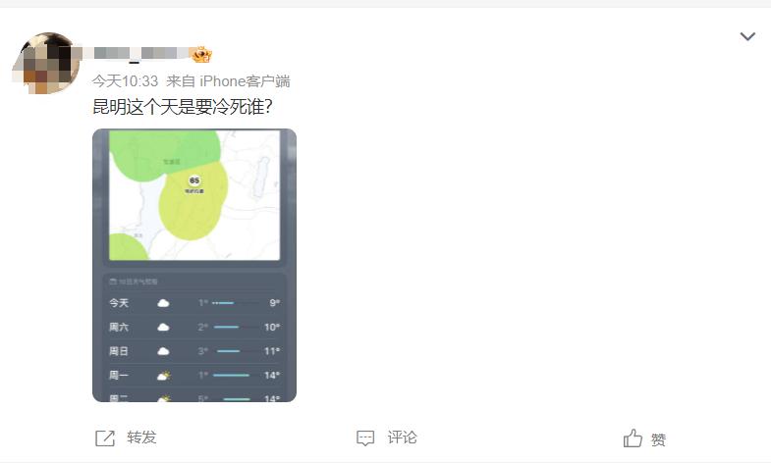Click the blurred user avatar
The width and height of the screenshot is (771, 463).
coord(46,63)
